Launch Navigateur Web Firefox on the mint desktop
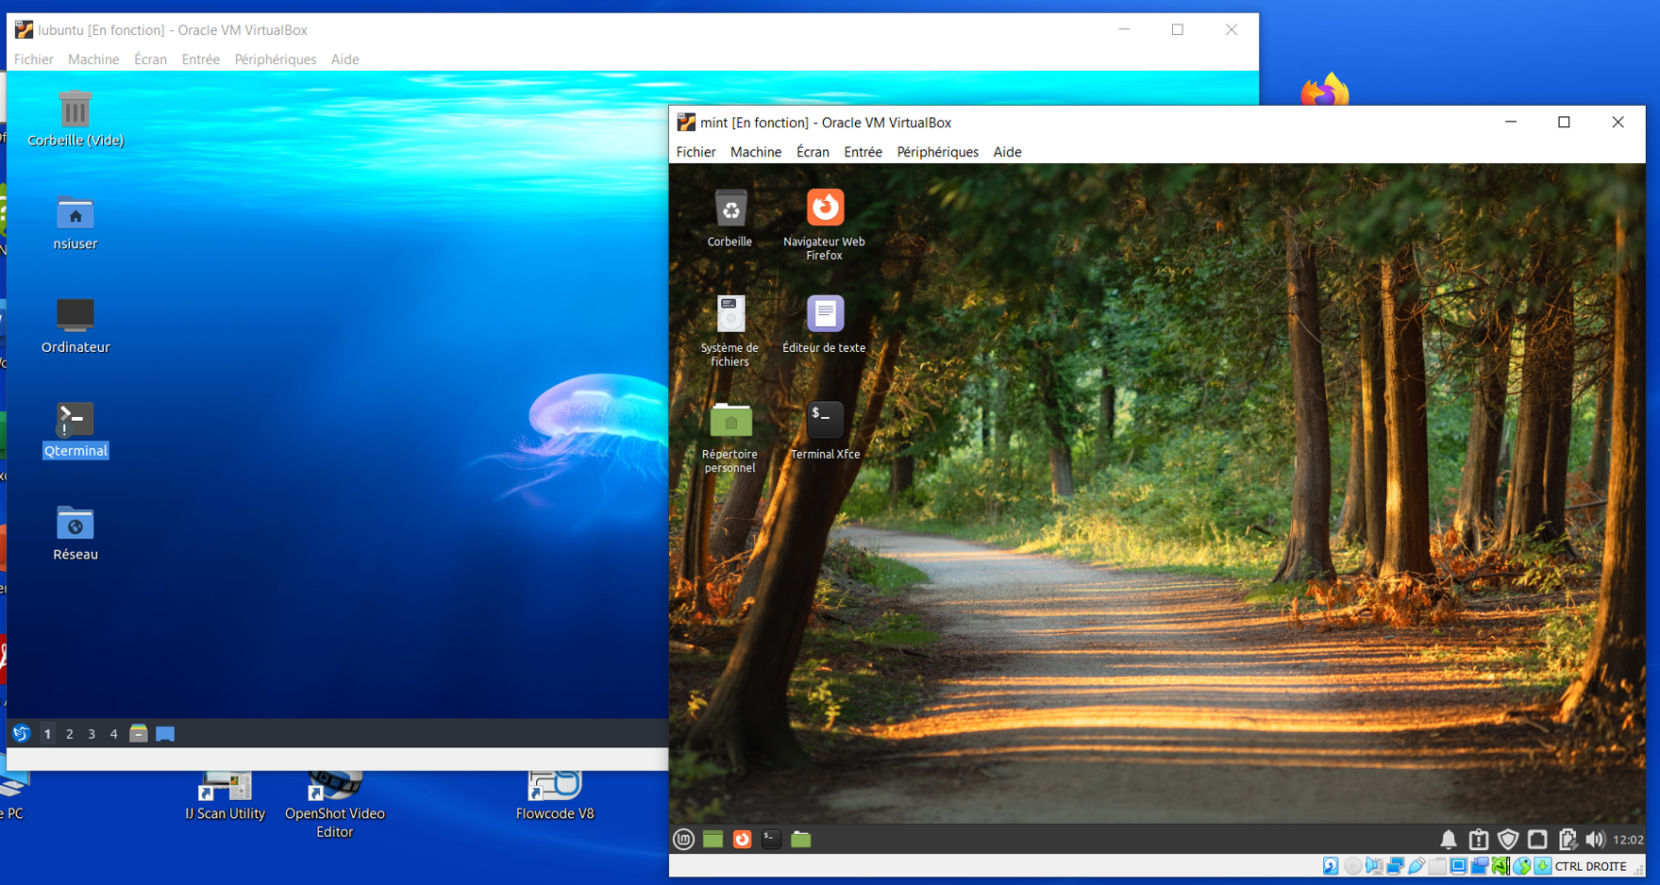Image resolution: width=1660 pixels, height=885 pixels. pos(824,209)
